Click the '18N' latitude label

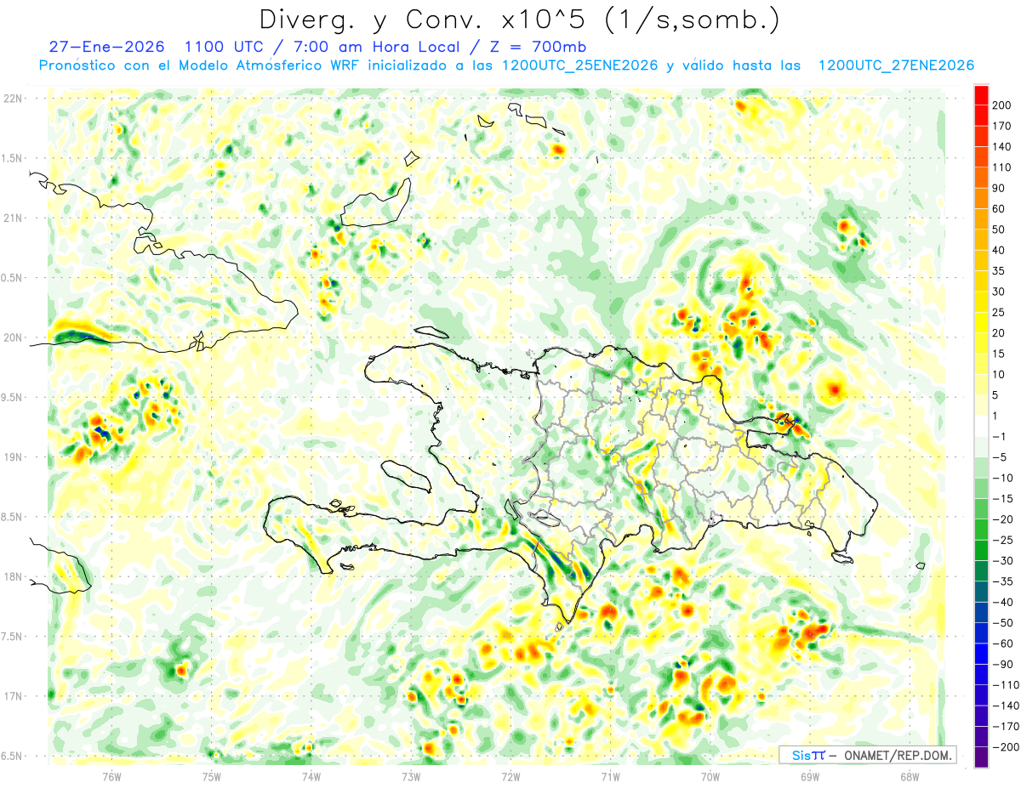pos(14,576)
